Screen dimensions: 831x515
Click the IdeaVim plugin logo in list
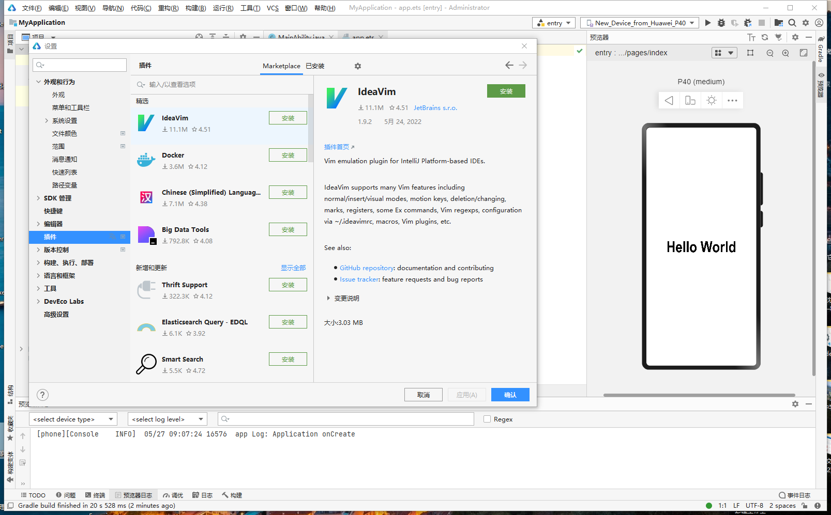pos(146,123)
